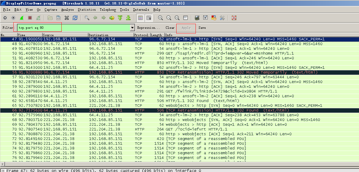Open the Analyze menu
This screenshot has height=172, width=359.
(68, 9)
